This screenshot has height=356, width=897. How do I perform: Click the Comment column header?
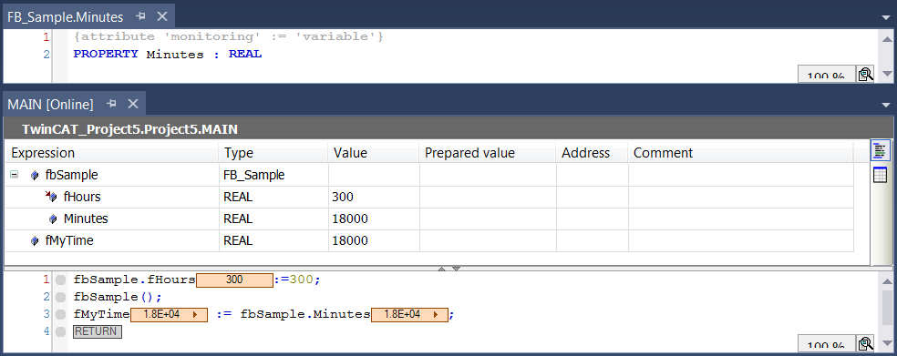click(x=741, y=153)
